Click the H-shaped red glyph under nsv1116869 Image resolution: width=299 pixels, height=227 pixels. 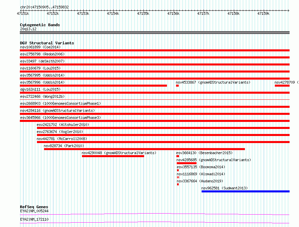[x=178, y=177]
